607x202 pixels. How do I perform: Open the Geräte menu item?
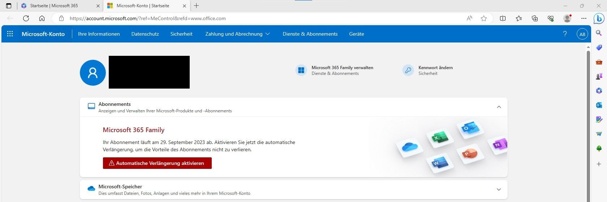(x=356, y=34)
